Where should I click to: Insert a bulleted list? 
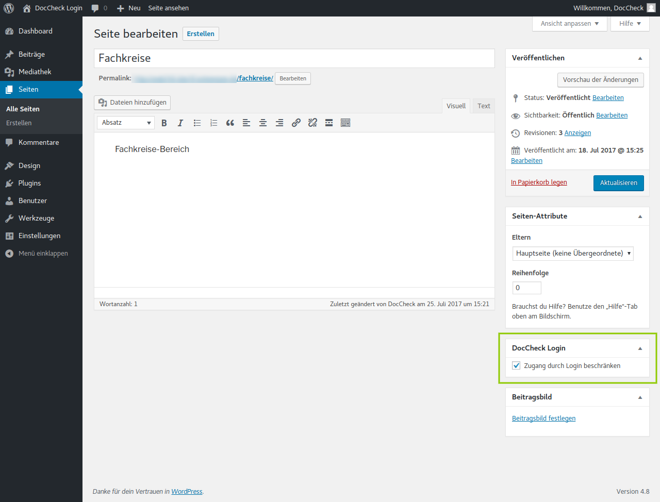(197, 123)
